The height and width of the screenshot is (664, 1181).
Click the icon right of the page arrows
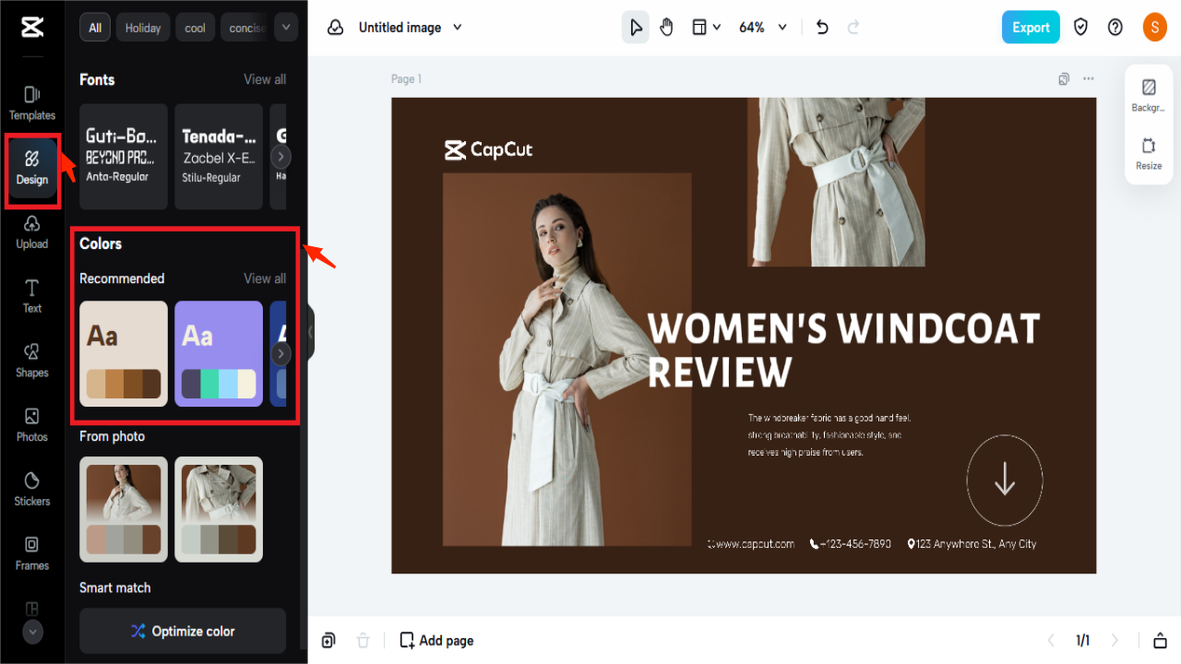coord(1160,640)
